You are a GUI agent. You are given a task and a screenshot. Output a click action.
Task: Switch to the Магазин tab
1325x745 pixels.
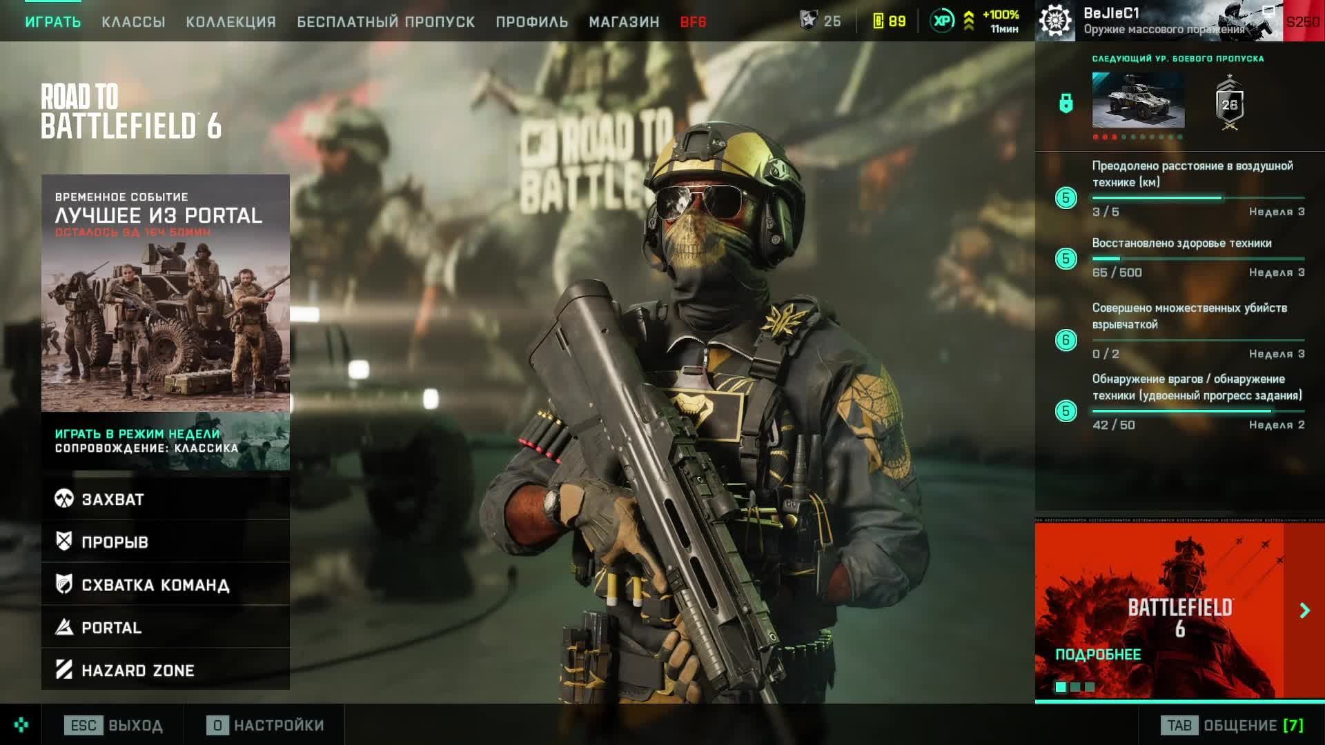pos(624,22)
